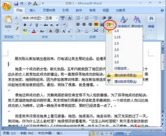The height and width of the screenshot is (136, 166).
Task: Choose 增加段后间距 menu item
Action: point(124,82)
